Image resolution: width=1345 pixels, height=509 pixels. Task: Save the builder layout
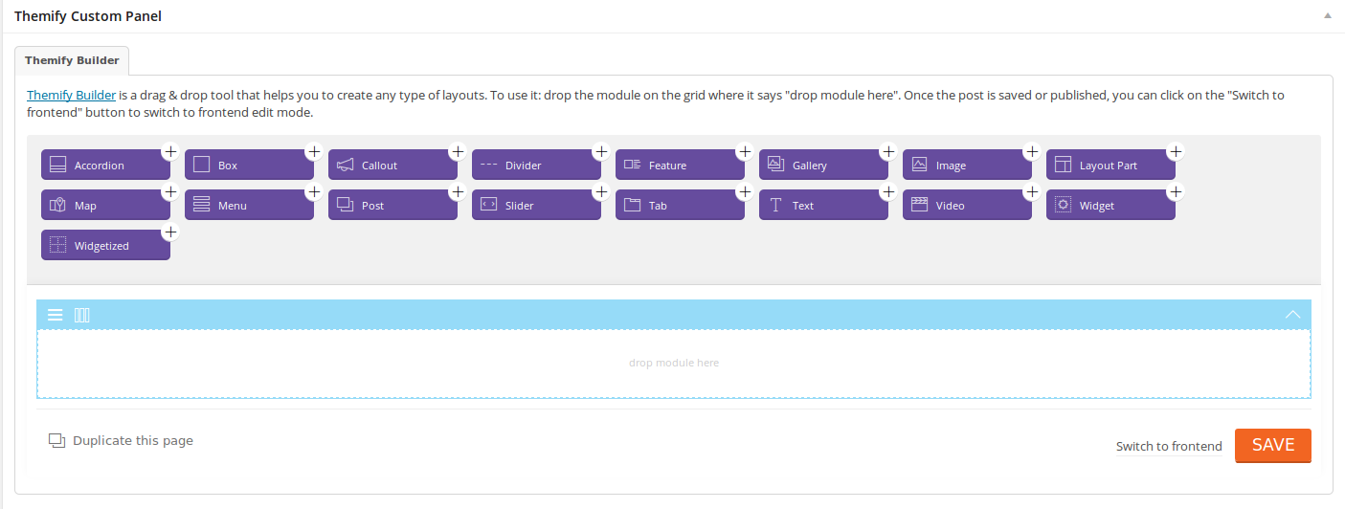[x=1273, y=445]
